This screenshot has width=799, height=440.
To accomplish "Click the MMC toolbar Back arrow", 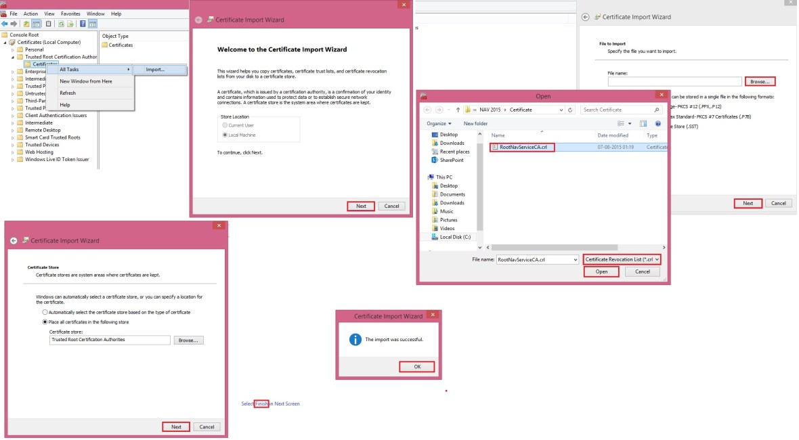I will pyautogui.click(x=5, y=24).
